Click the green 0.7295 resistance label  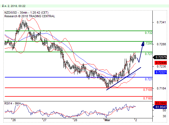pyautogui.click(x=148, y=44)
